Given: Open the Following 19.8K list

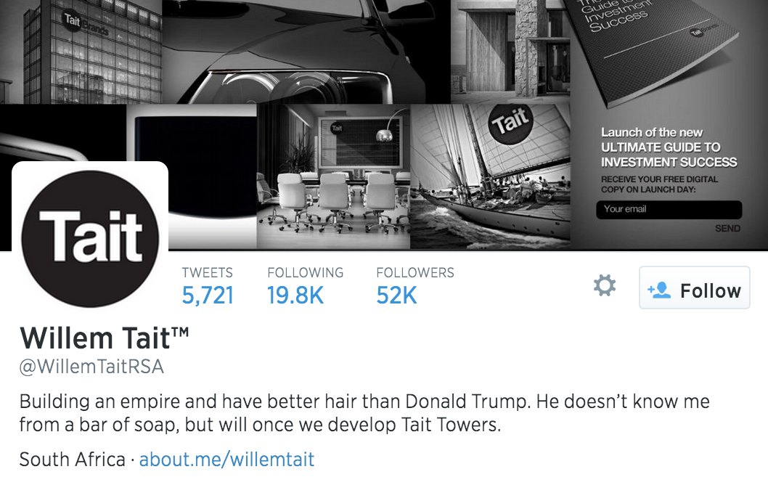Looking at the screenshot, I should pos(305,287).
